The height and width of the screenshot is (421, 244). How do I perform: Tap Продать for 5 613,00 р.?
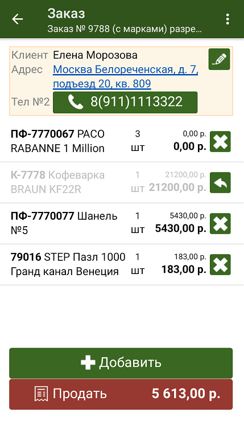coord(121,394)
